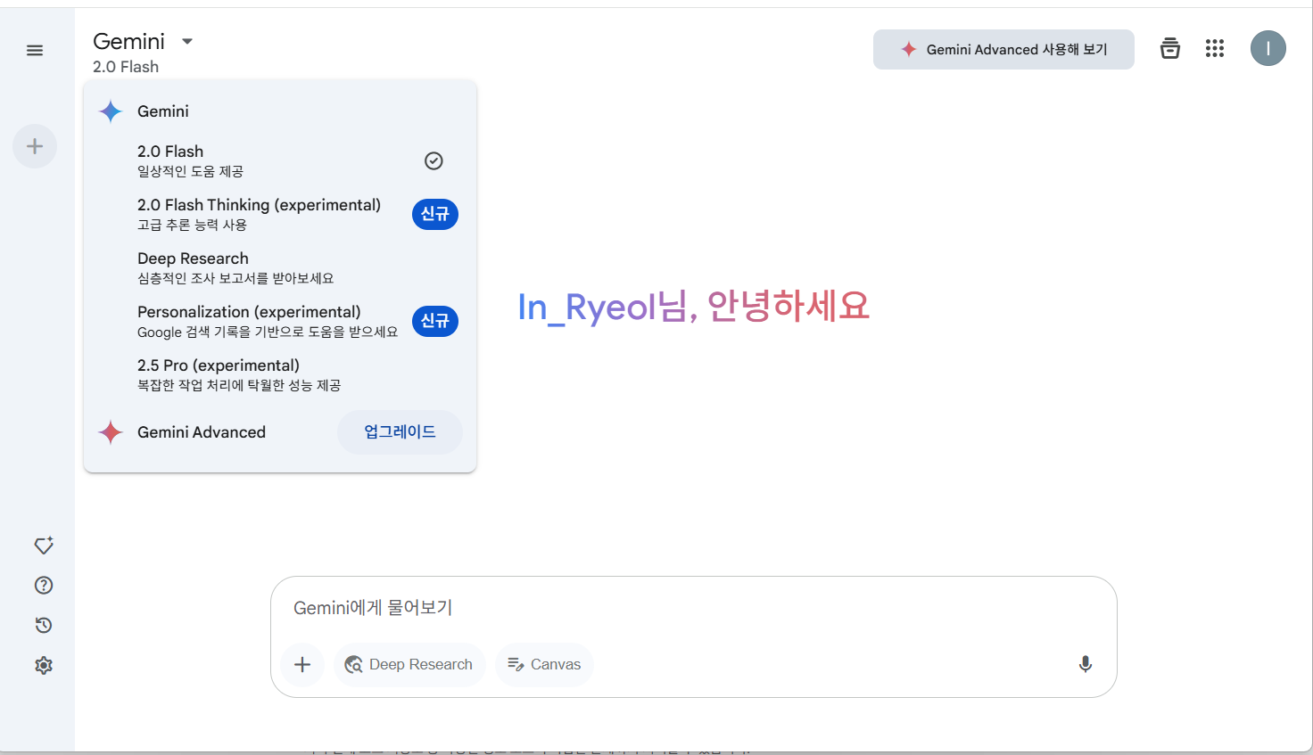Screen dimensions: 1313x755
Task: Click the 일상적인 도움 제공 description
Action: 190,171
